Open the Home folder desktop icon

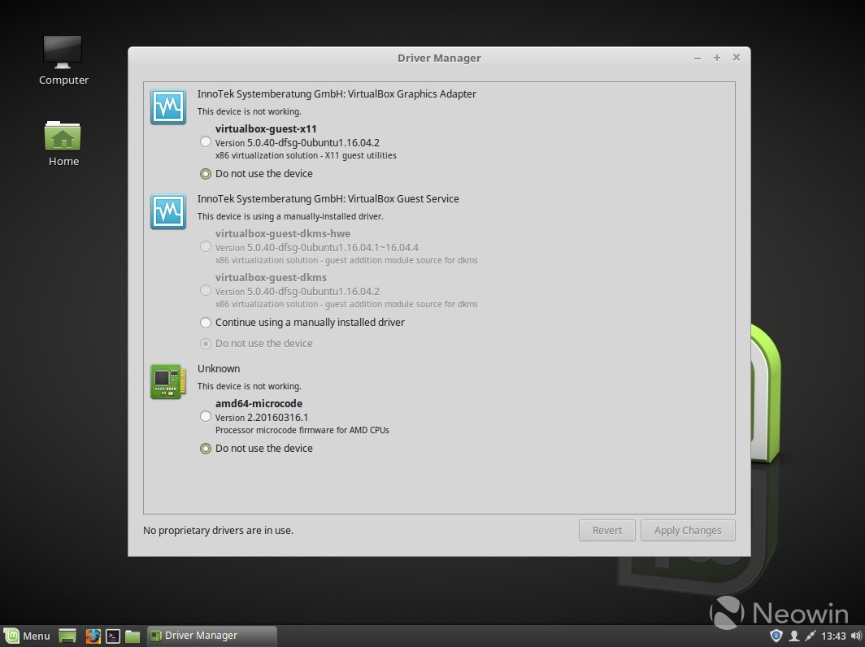[63, 143]
